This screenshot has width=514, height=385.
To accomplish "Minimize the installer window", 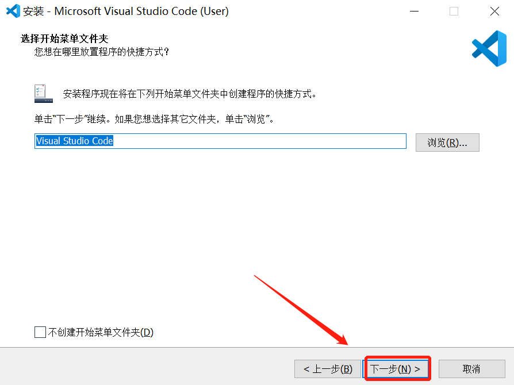I will point(414,11).
